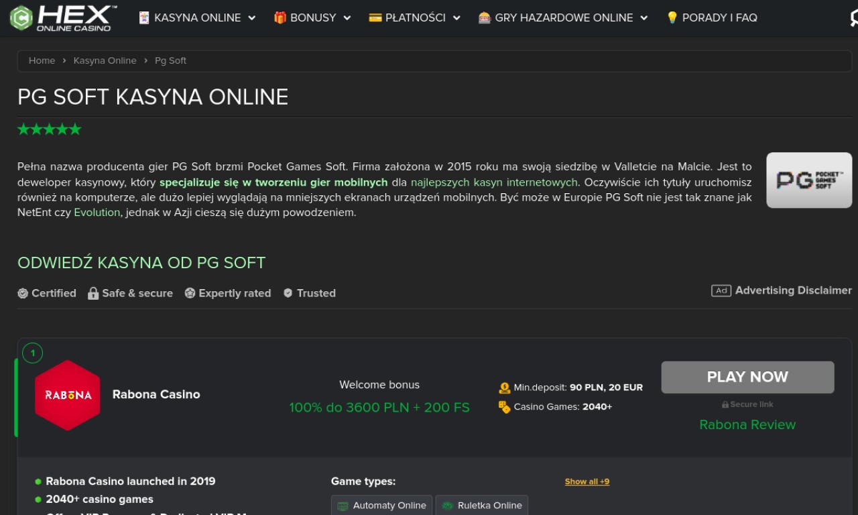Click the Certified badge icon

tap(23, 293)
